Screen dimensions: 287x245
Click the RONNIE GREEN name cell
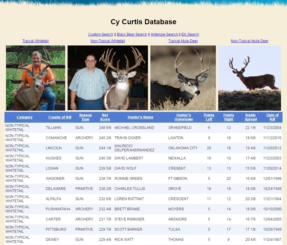tap(128, 178)
